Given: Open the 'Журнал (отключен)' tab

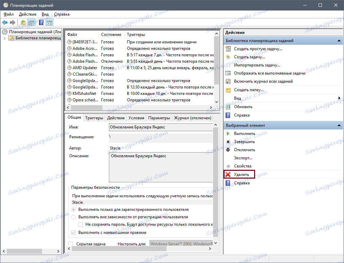Looking at the screenshot, I should pyautogui.click(x=193, y=118).
